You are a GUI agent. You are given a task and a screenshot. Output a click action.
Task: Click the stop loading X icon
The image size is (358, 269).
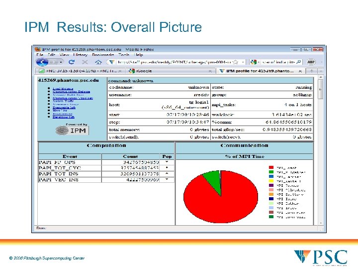pyautogui.click(x=85, y=62)
